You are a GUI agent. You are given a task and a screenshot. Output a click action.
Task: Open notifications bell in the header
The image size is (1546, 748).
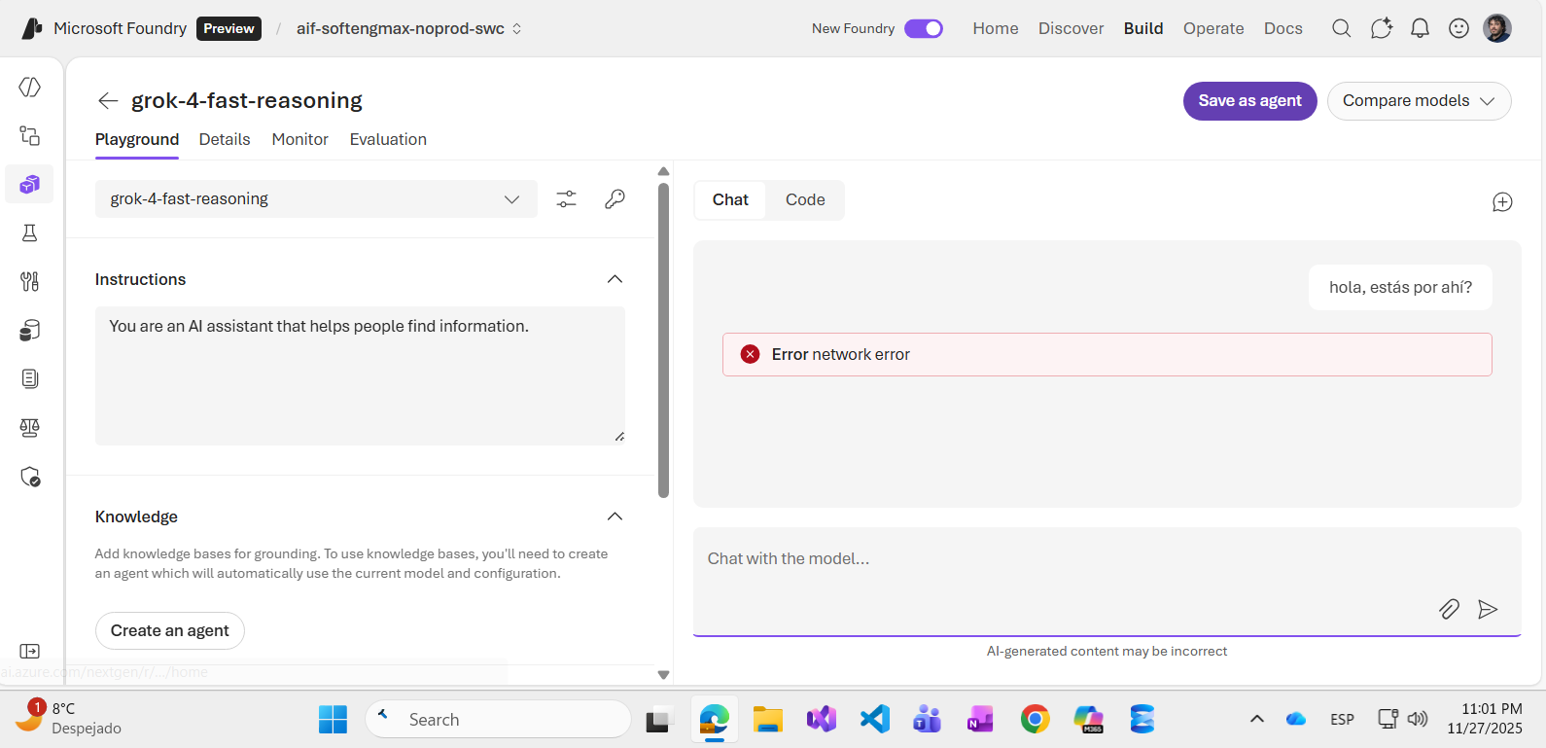click(x=1420, y=28)
